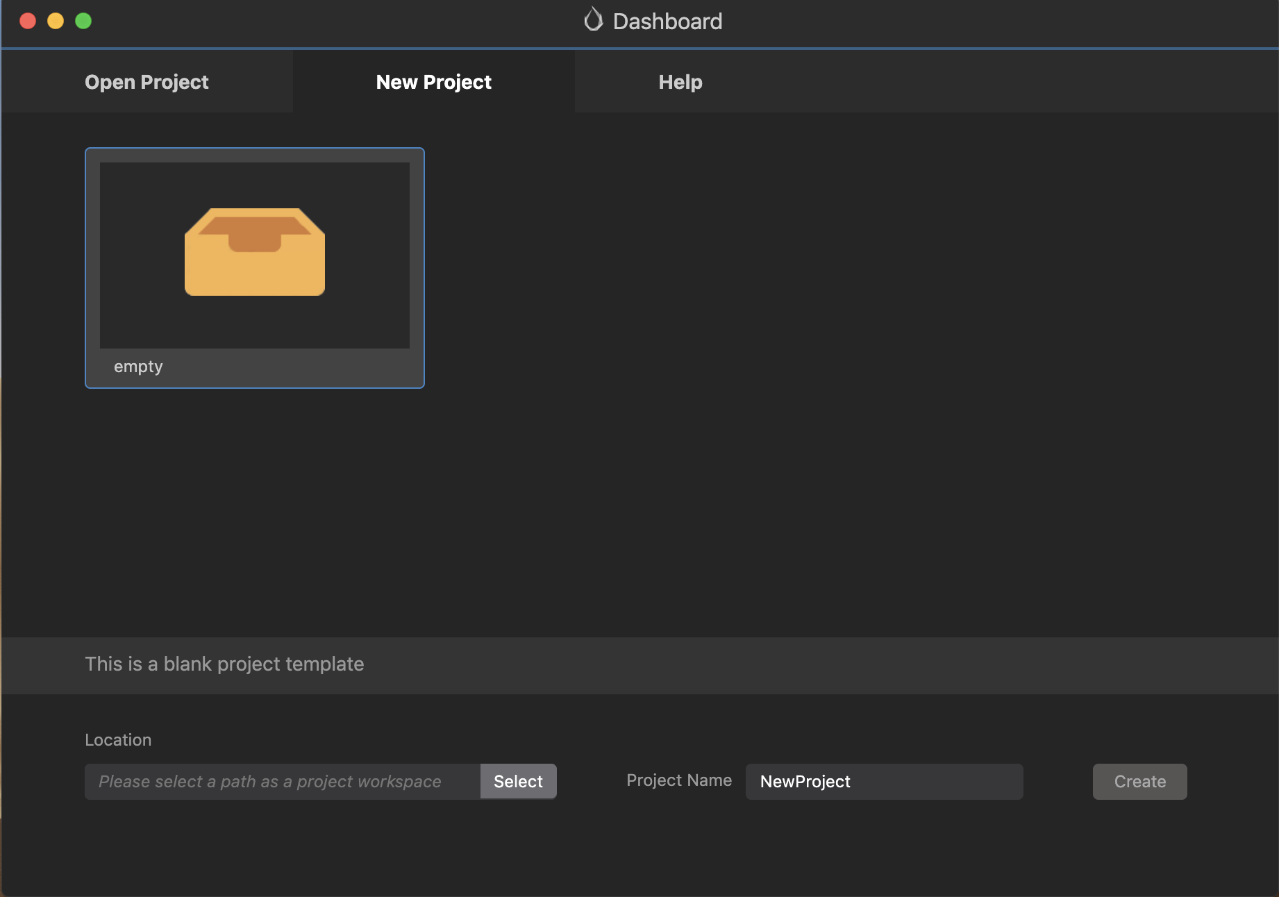Image resolution: width=1279 pixels, height=897 pixels.
Task: Click 'This is a blank project template' text
Action: click(224, 664)
